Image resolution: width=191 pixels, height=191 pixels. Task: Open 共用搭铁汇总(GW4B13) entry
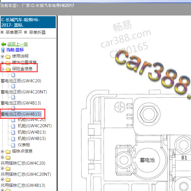pyautogui.click(x=23, y=185)
